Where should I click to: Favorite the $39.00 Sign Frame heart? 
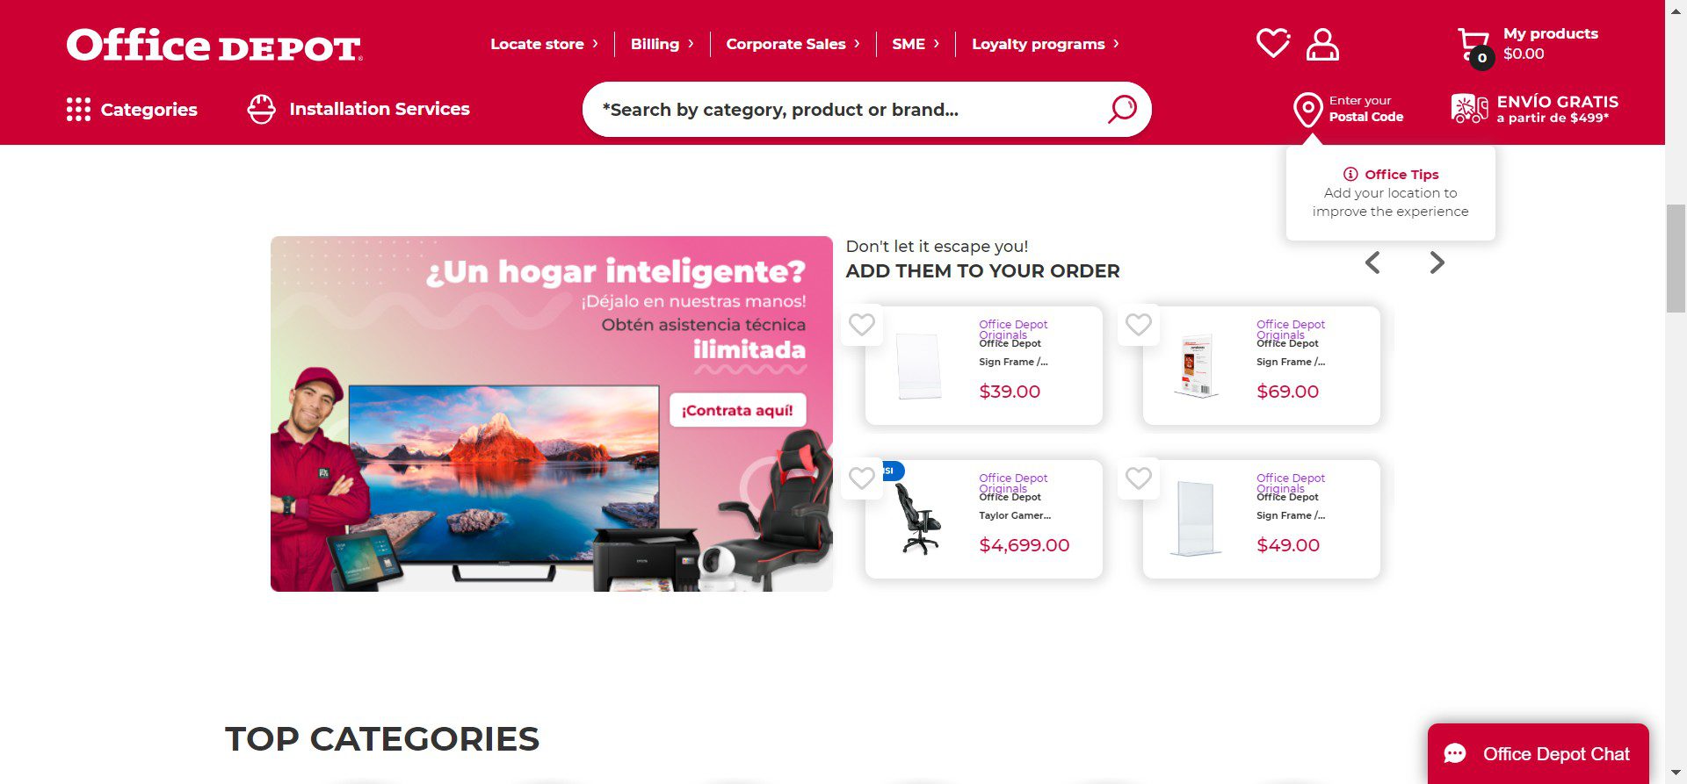pos(862,325)
